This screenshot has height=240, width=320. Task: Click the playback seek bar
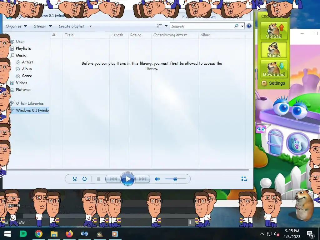point(128,170)
